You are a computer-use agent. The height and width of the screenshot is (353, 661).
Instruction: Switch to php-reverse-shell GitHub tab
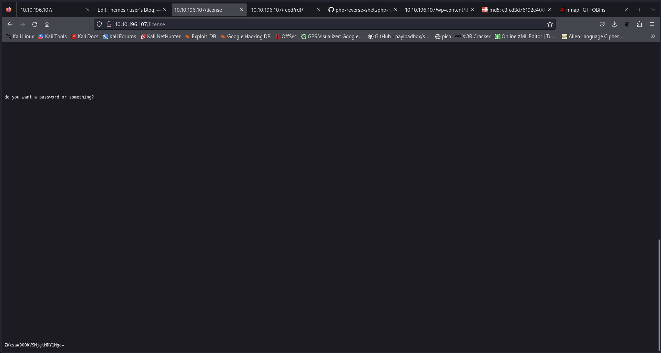[362, 10]
